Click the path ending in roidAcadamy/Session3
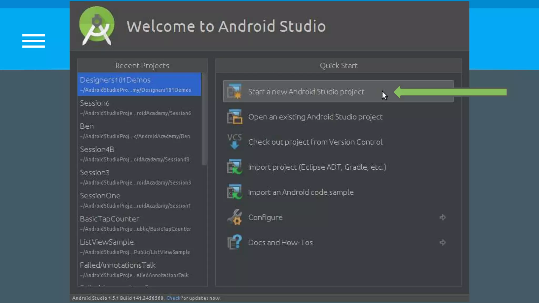This screenshot has height=303, width=539. (x=136, y=183)
